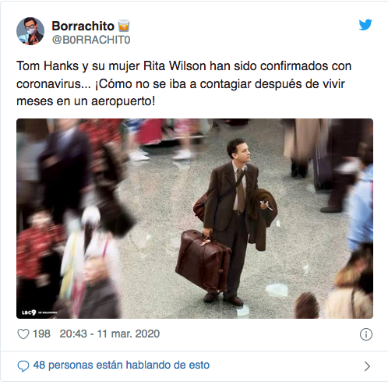Viewport: 388px width, 385px height.
Task: Click the LBC9 watermark on the photo
Action: pyautogui.click(x=39, y=313)
